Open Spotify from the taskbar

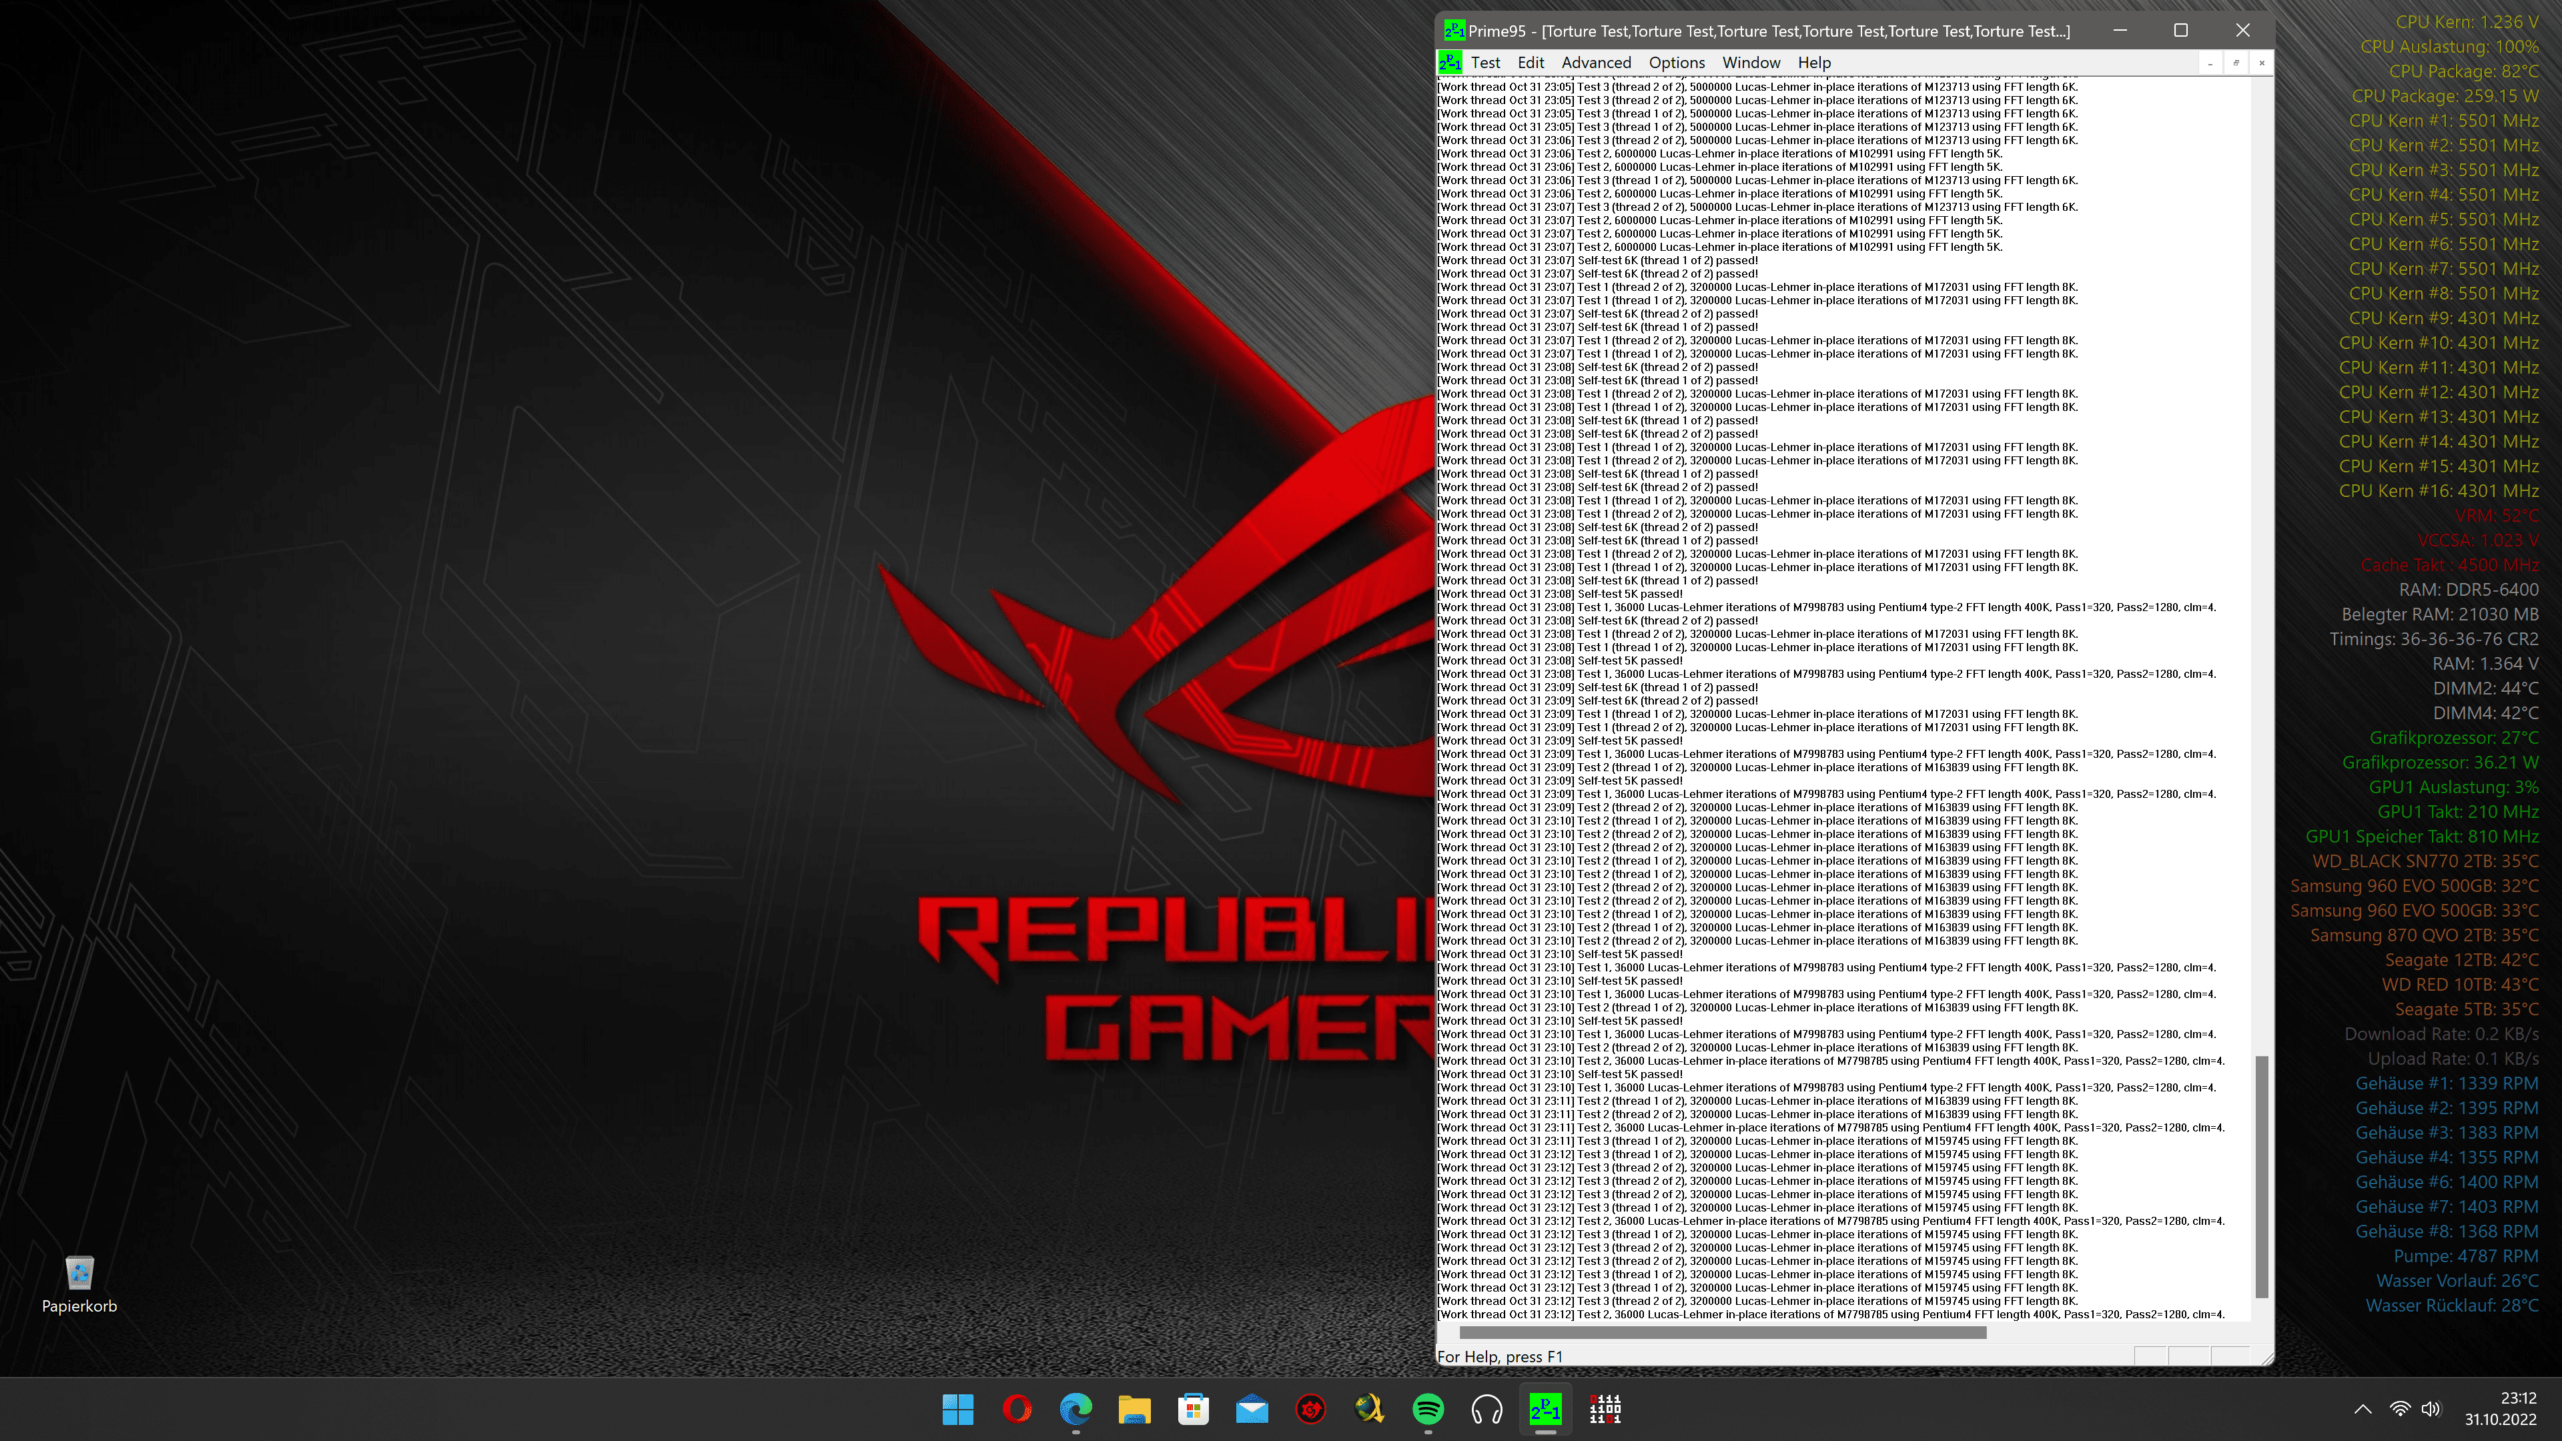pyautogui.click(x=1428, y=1409)
